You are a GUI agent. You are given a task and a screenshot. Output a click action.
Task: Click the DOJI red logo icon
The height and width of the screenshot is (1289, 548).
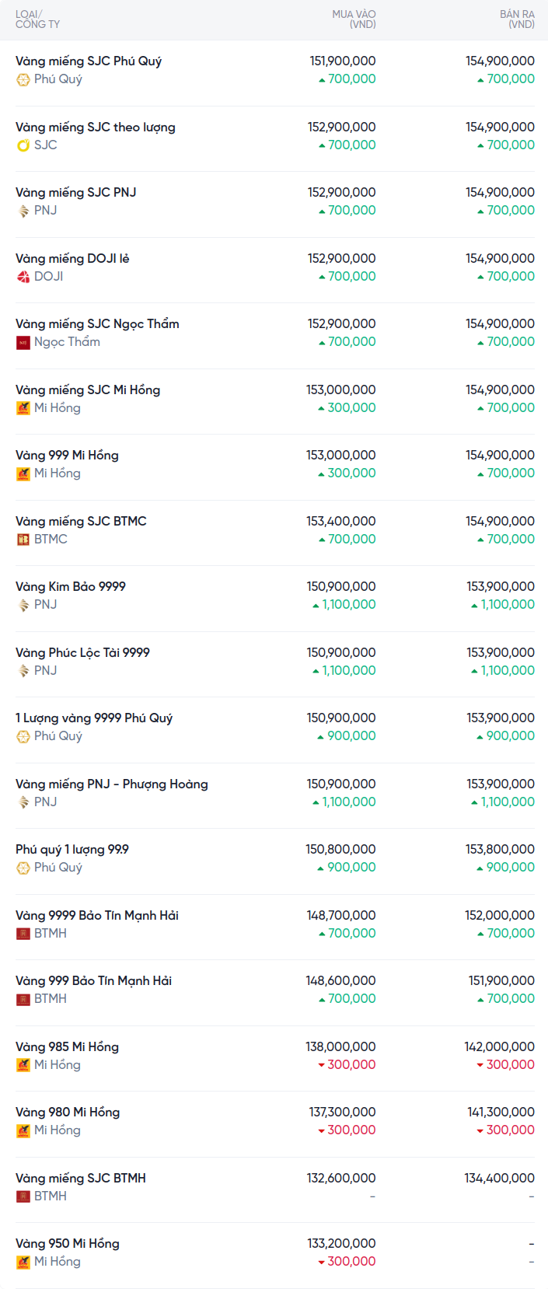pyautogui.click(x=23, y=277)
